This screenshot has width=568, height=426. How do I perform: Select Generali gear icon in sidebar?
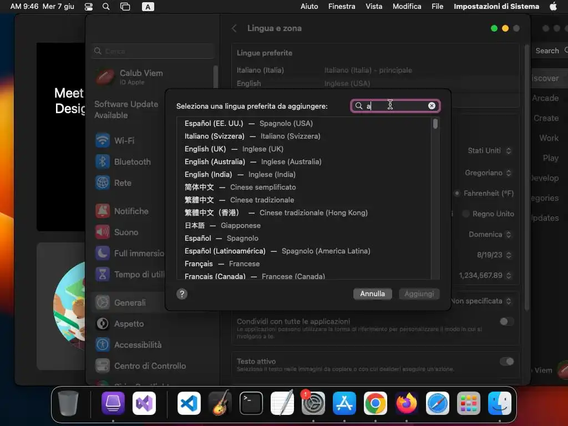[x=103, y=302]
